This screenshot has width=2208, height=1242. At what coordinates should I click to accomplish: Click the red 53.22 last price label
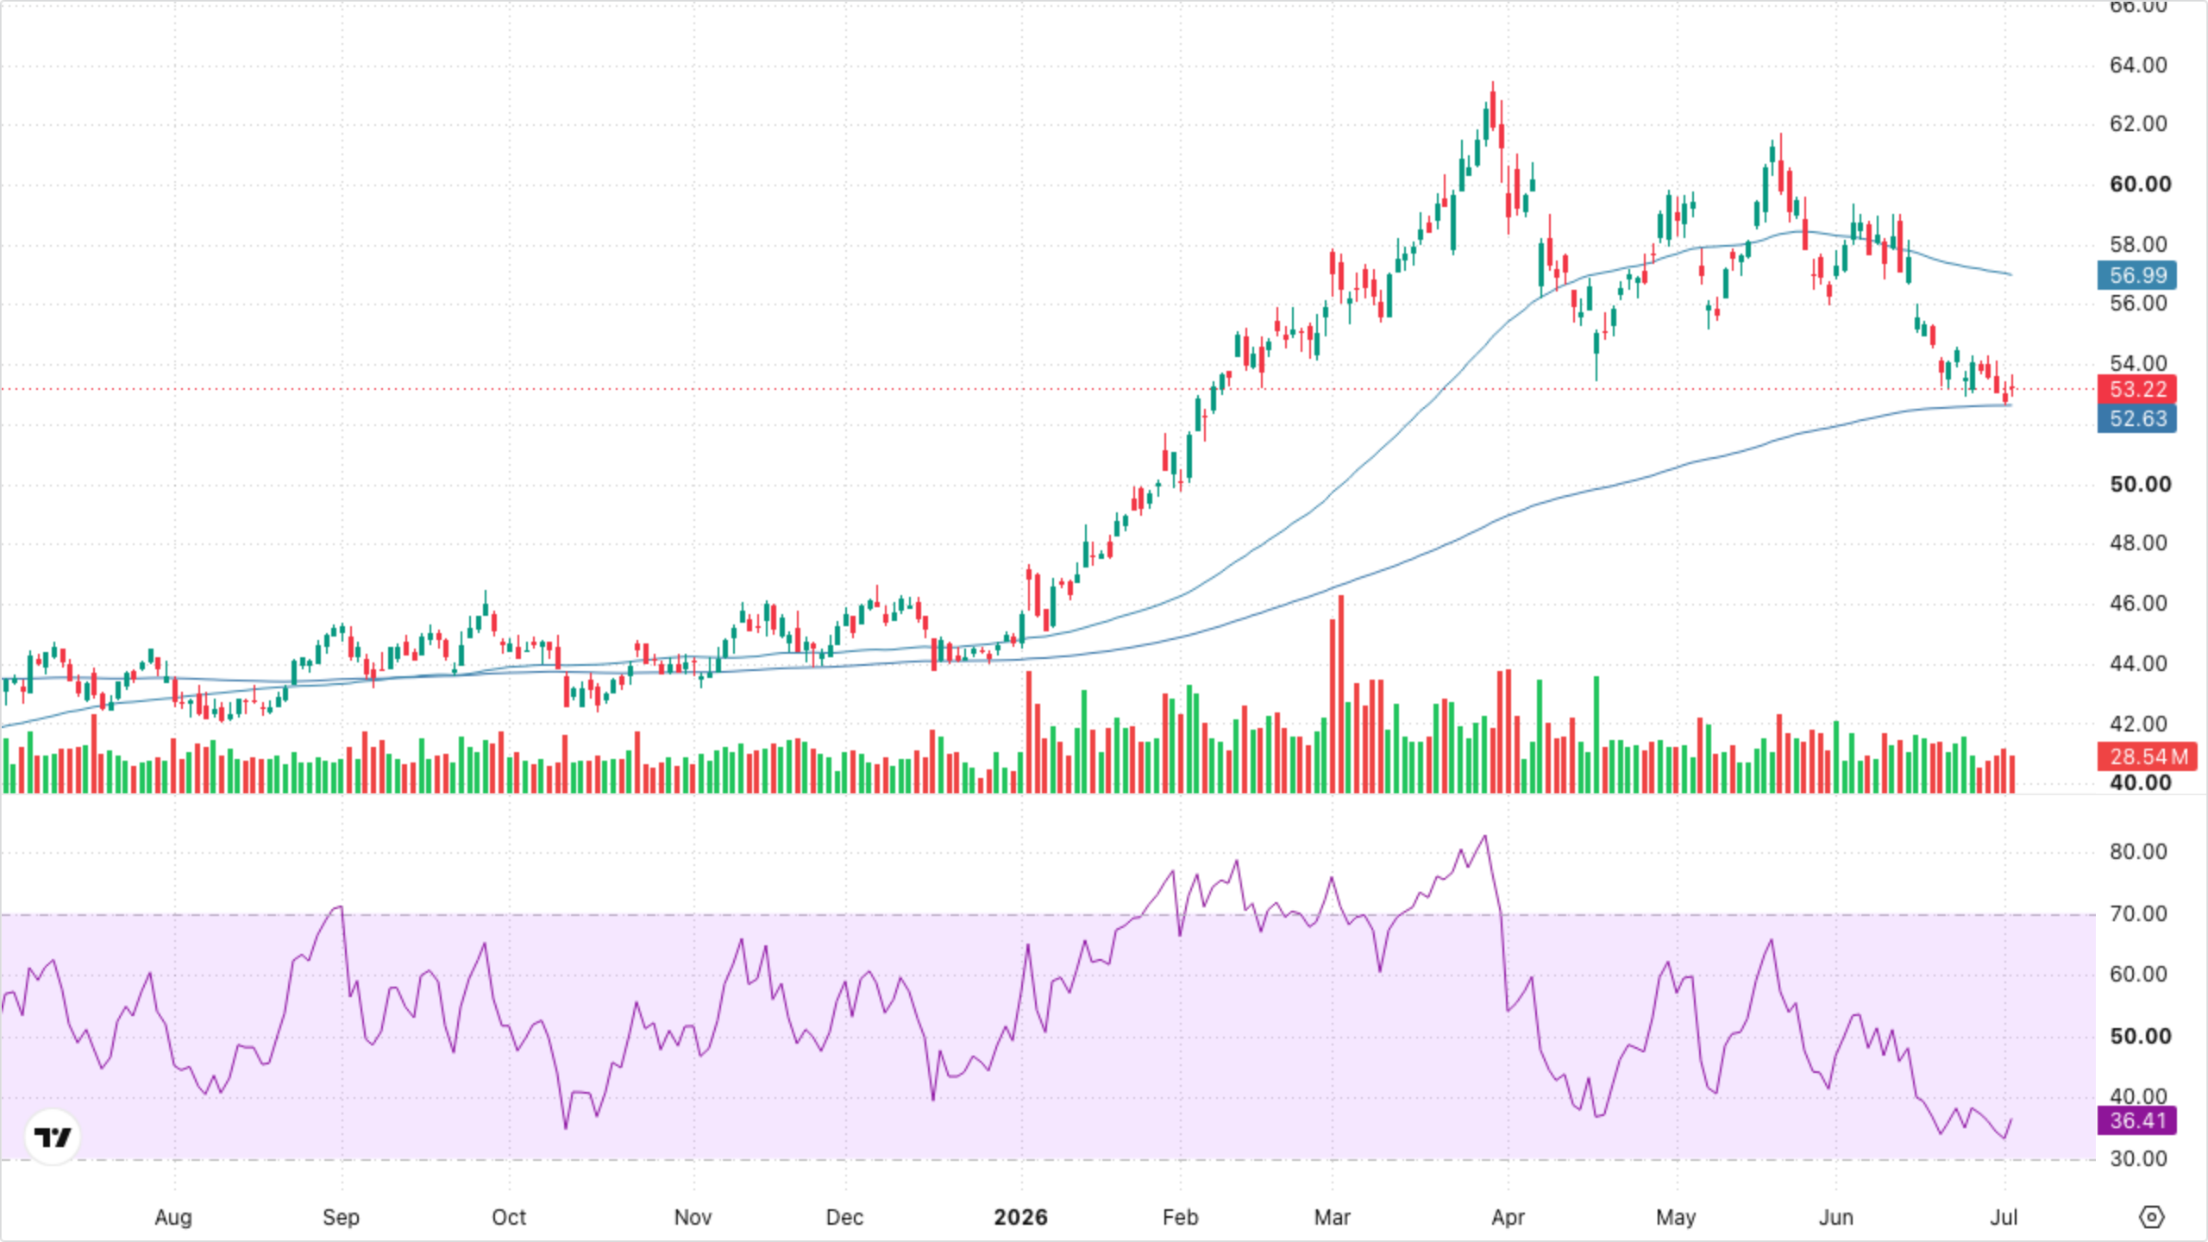pos(2137,389)
